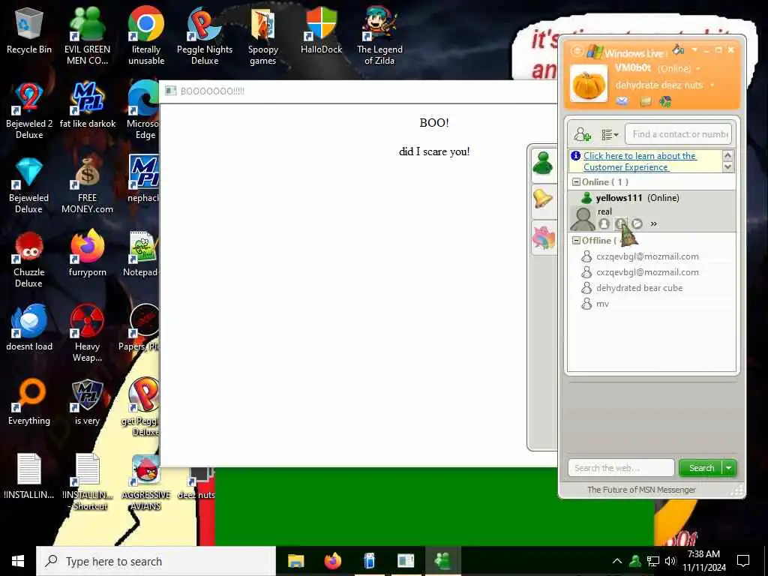Screen dimensions: 768x576
Task: Select the pink colorful side tab
Action: pyautogui.click(x=543, y=236)
